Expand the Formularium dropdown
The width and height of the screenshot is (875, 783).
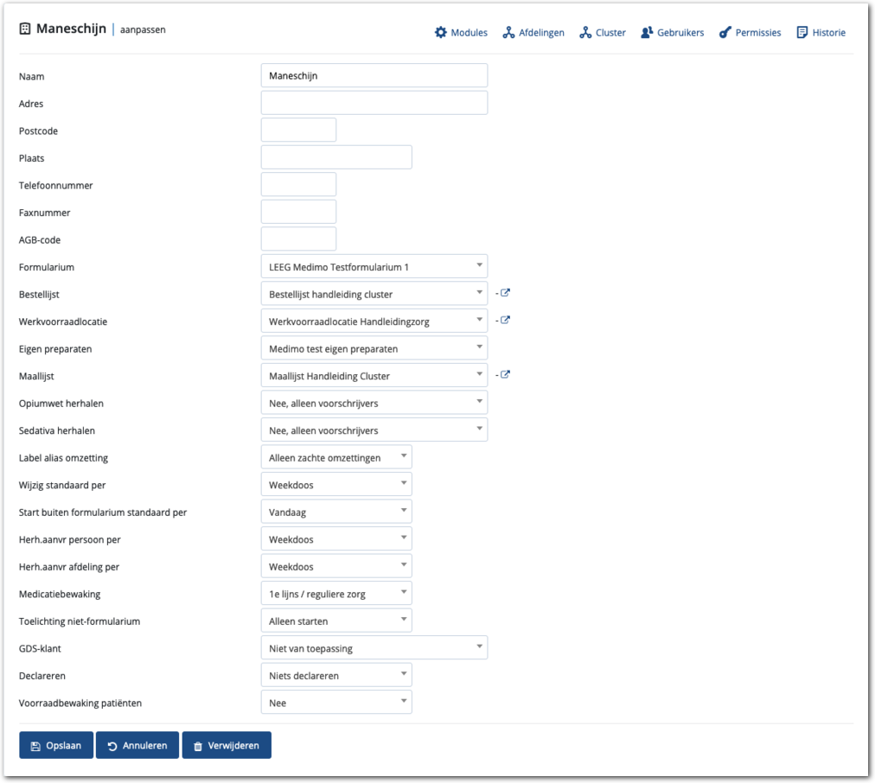pos(374,266)
